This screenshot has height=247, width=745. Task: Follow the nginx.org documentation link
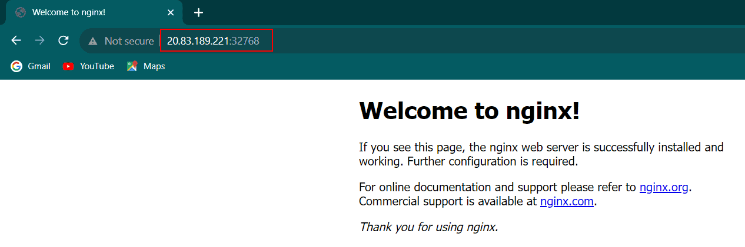tap(664, 188)
